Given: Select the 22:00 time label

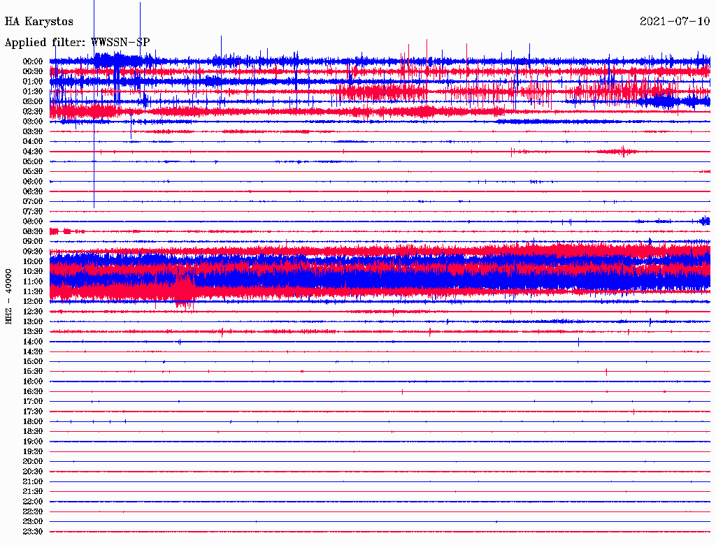Looking at the screenshot, I should [33, 502].
